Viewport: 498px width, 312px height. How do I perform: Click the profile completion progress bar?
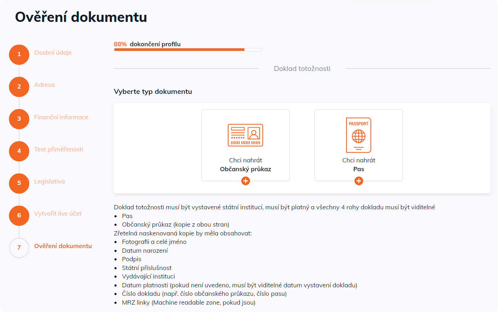point(188,50)
